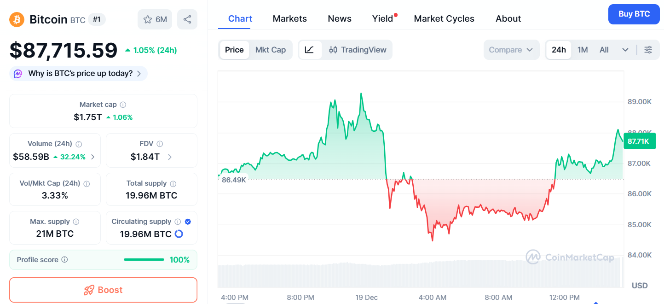Image resolution: width=664 pixels, height=304 pixels.
Task: Expand more time range options chevron
Action: pyautogui.click(x=625, y=50)
